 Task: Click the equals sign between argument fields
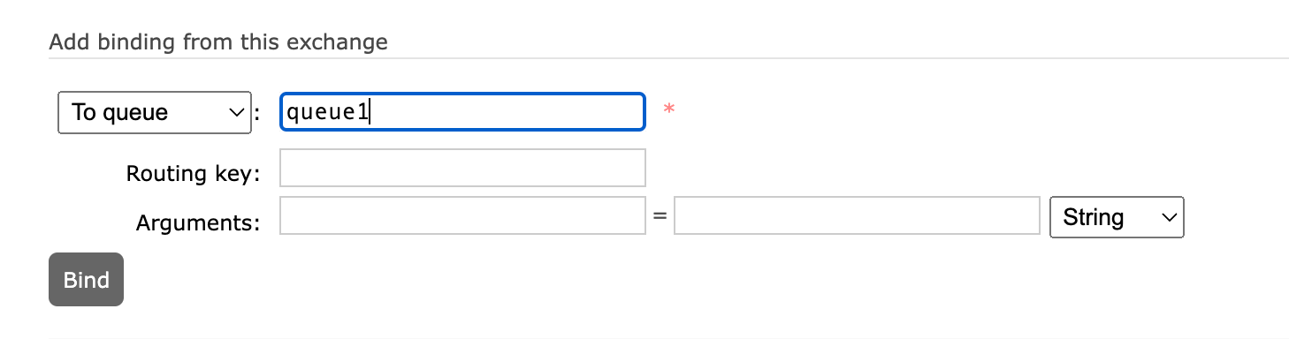[x=660, y=217]
